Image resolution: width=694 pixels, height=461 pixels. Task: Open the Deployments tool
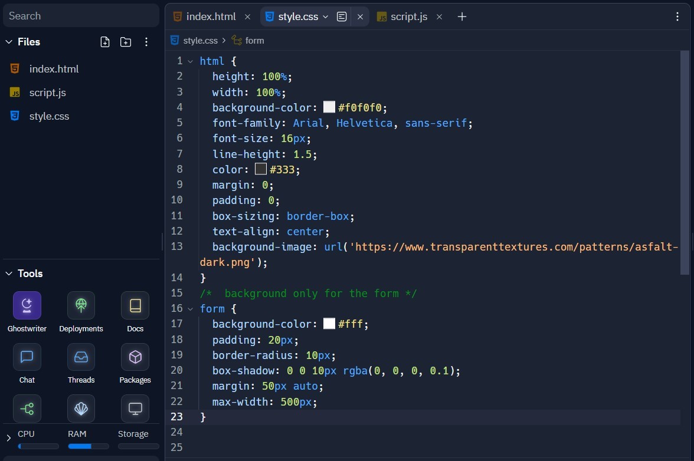pos(81,305)
